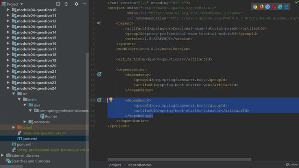Click the green inspection checkmark in the editor's top-right corner
The height and width of the screenshot is (168, 299).
pyautogui.click(x=297, y=2)
